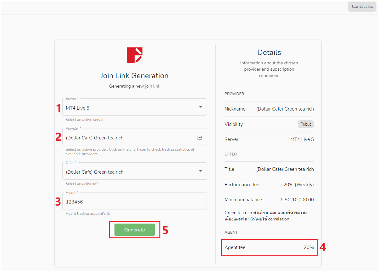Click the Performance fee 20% (Weekly) value
The width and height of the screenshot is (378, 271).
298,185
